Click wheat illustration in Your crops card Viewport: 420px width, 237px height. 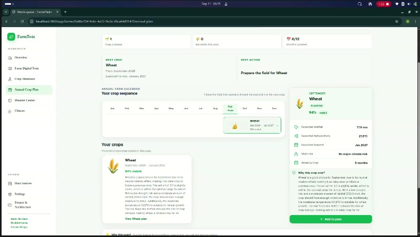click(x=113, y=165)
